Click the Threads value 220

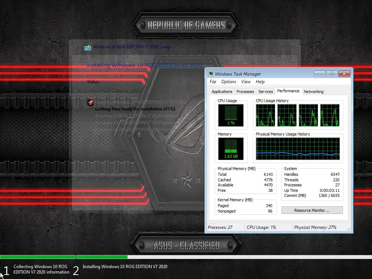click(336, 180)
